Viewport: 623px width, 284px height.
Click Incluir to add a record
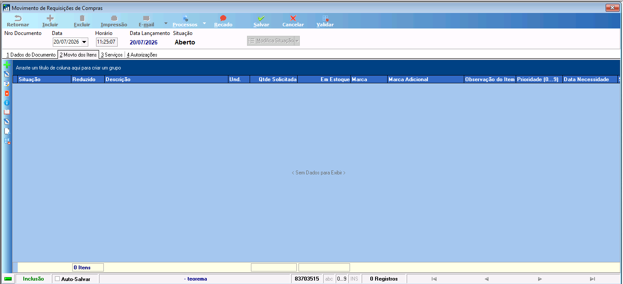pos(50,21)
